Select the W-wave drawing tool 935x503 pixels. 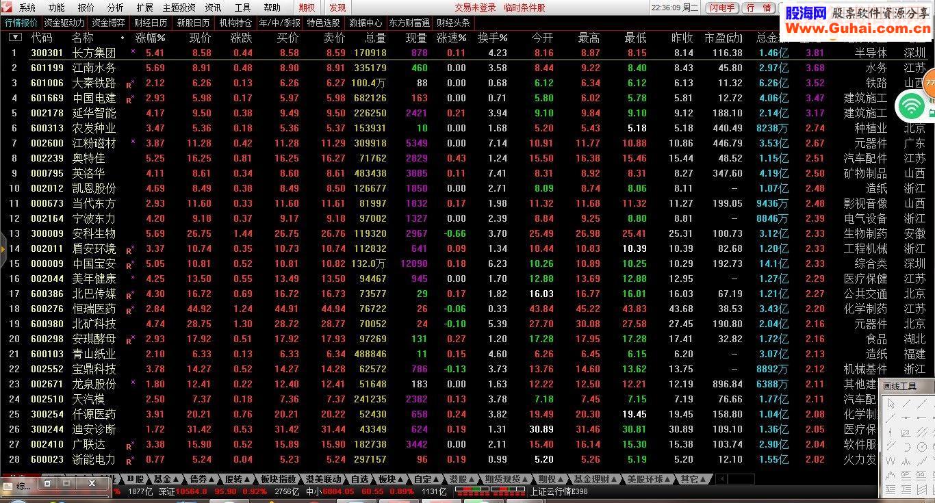(891, 461)
